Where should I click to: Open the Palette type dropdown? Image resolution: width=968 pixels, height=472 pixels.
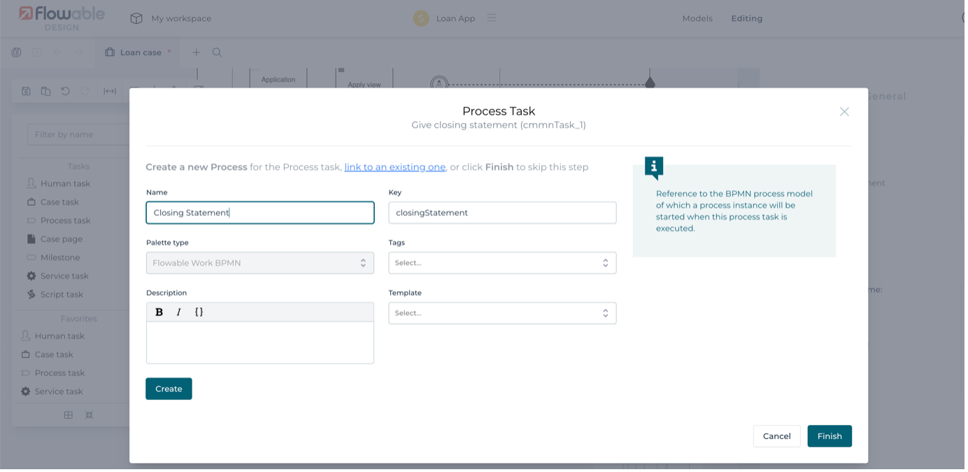tap(259, 263)
